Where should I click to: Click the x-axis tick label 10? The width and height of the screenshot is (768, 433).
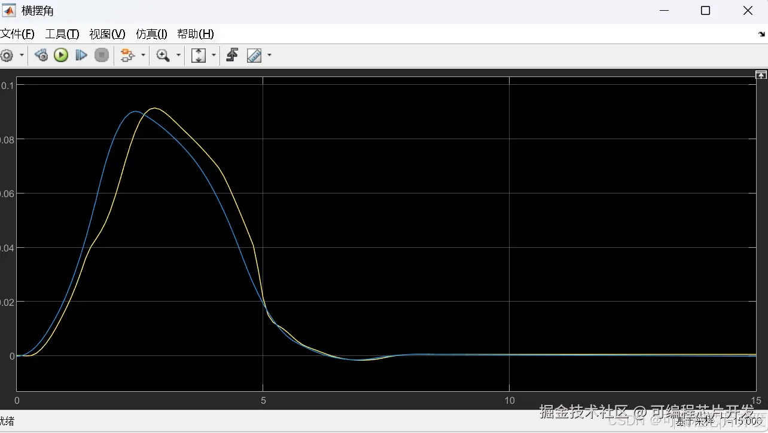(509, 401)
